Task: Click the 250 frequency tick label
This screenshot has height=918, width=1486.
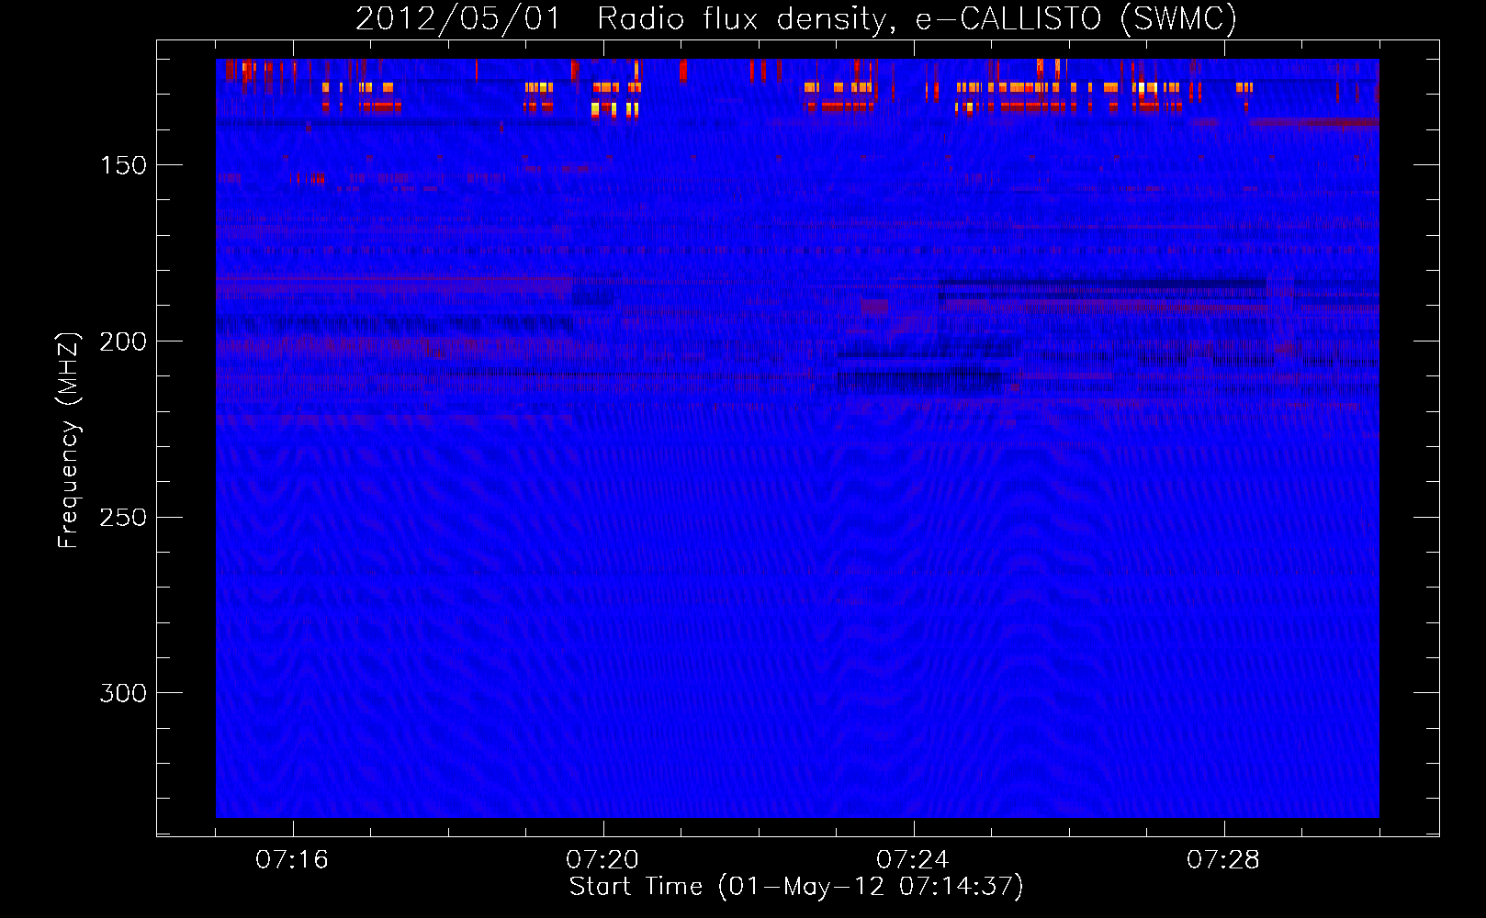Action: coord(123,518)
